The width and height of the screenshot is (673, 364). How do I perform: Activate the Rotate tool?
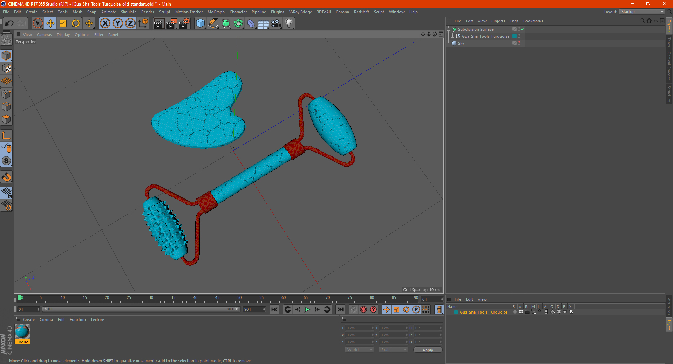[76, 23]
